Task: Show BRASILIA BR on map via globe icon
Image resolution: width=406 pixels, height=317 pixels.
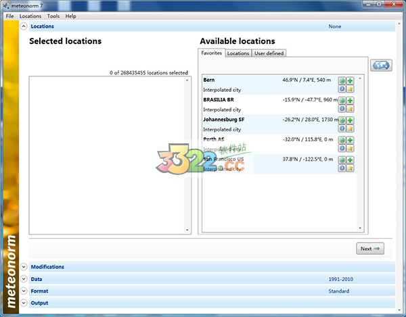Action: pyautogui.click(x=342, y=100)
